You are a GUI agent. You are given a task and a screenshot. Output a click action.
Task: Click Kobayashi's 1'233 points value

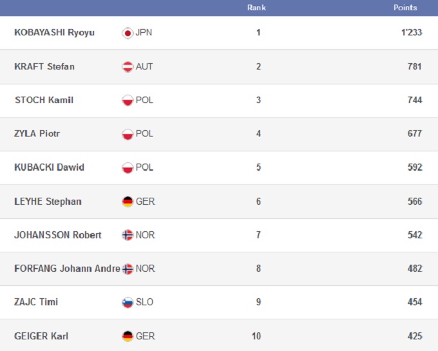pyautogui.click(x=411, y=32)
